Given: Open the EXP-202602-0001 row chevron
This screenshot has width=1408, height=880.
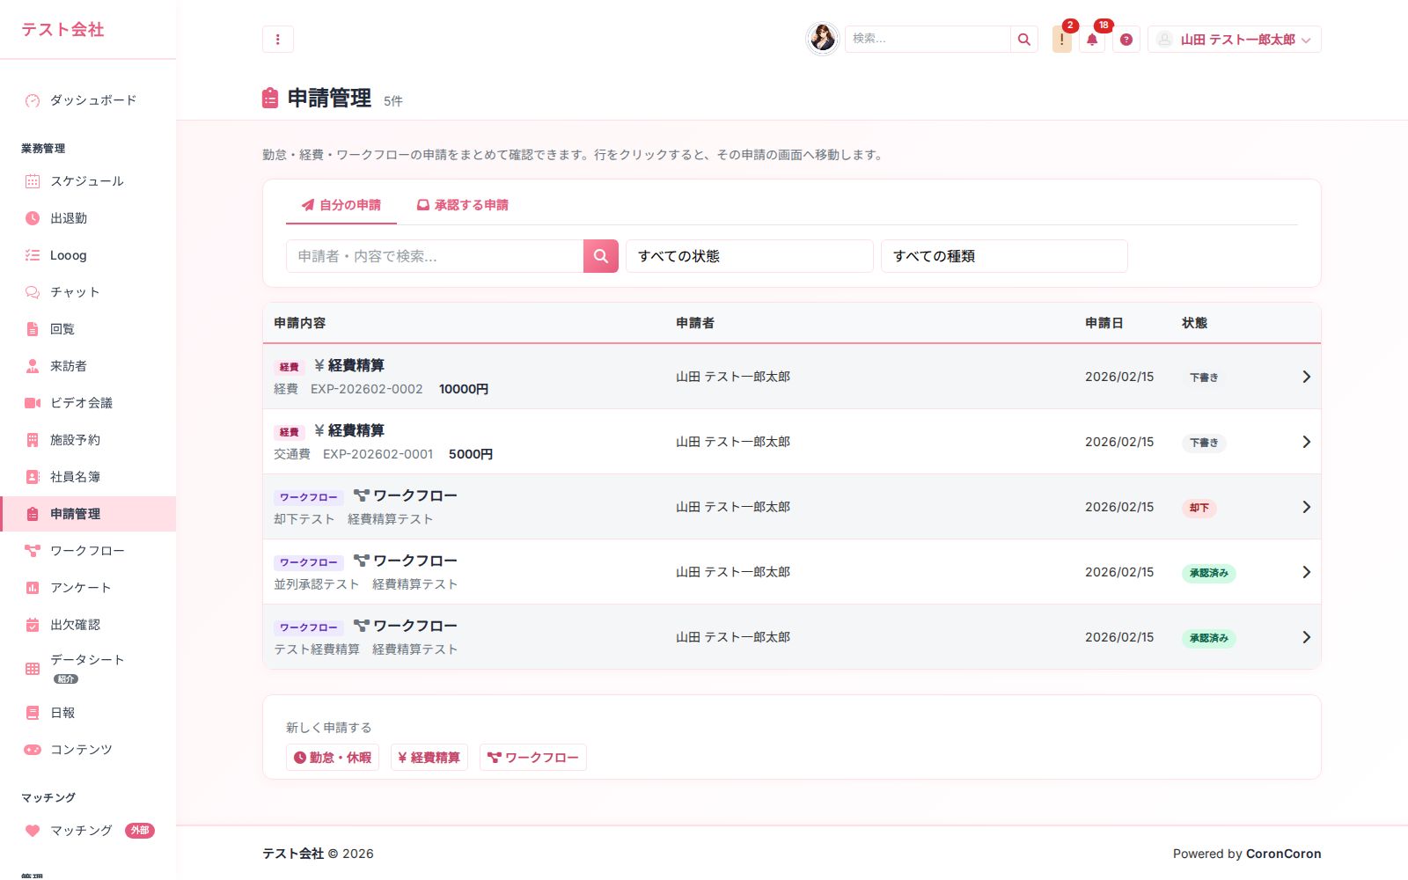Looking at the screenshot, I should click(1306, 442).
